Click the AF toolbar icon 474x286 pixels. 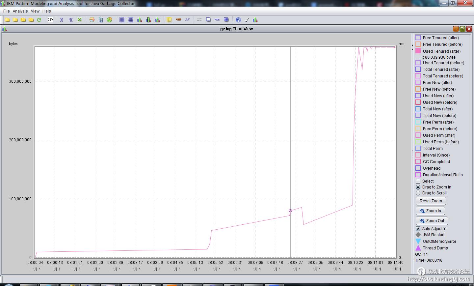click(187, 20)
